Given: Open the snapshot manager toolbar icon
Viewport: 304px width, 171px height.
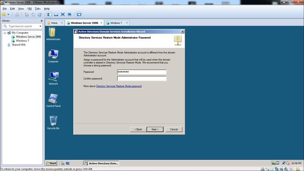Looking at the screenshot, I should (40, 15).
